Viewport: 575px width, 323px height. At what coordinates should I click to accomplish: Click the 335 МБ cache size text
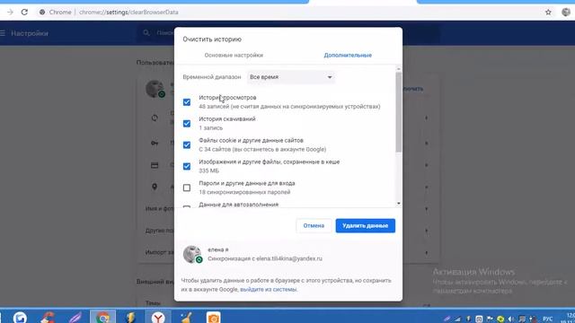[x=208, y=170]
